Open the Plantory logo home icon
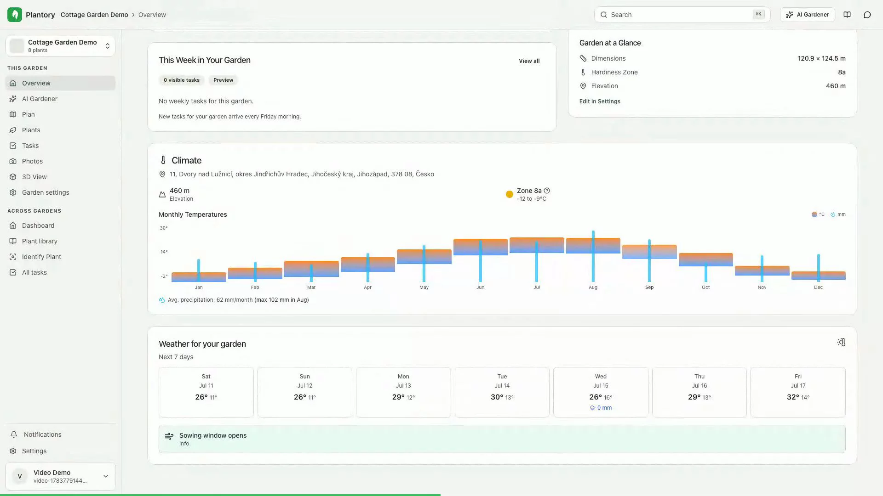 (x=15, y=15)
